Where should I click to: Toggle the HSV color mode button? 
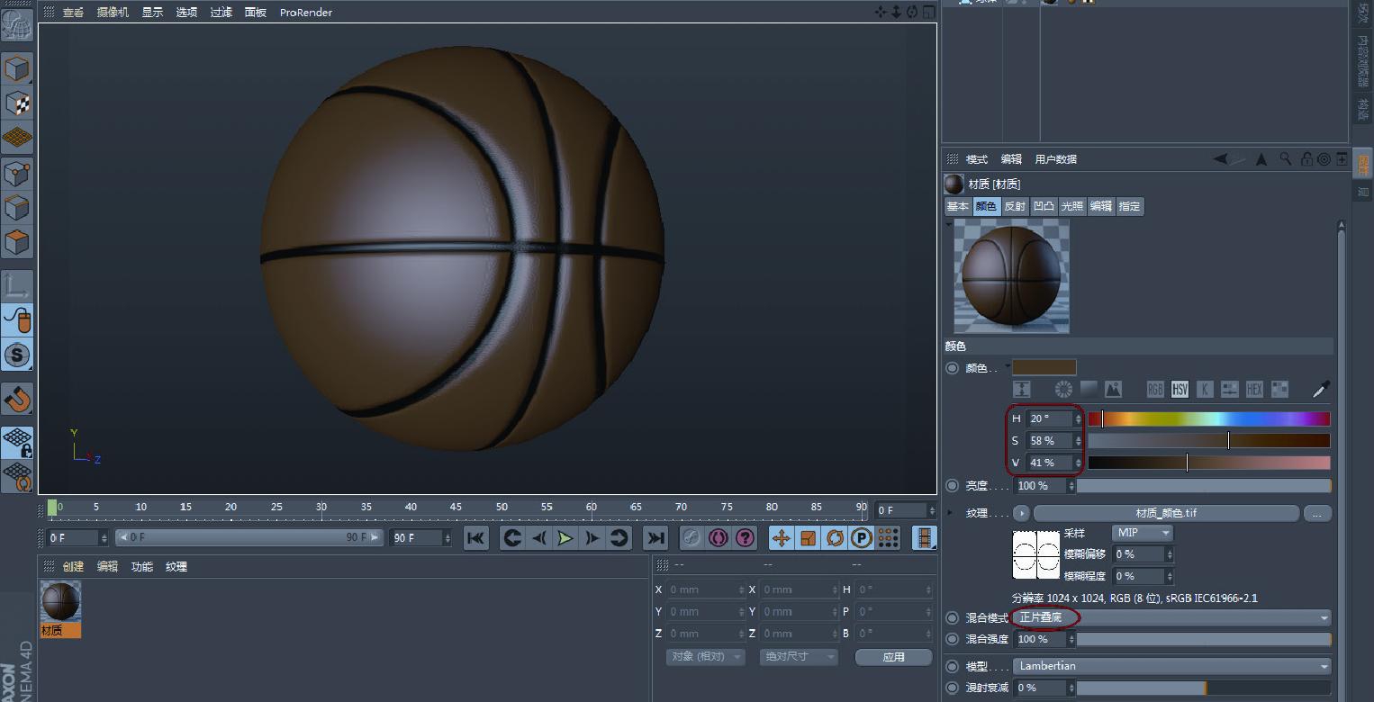click(x=1180, y=390)
